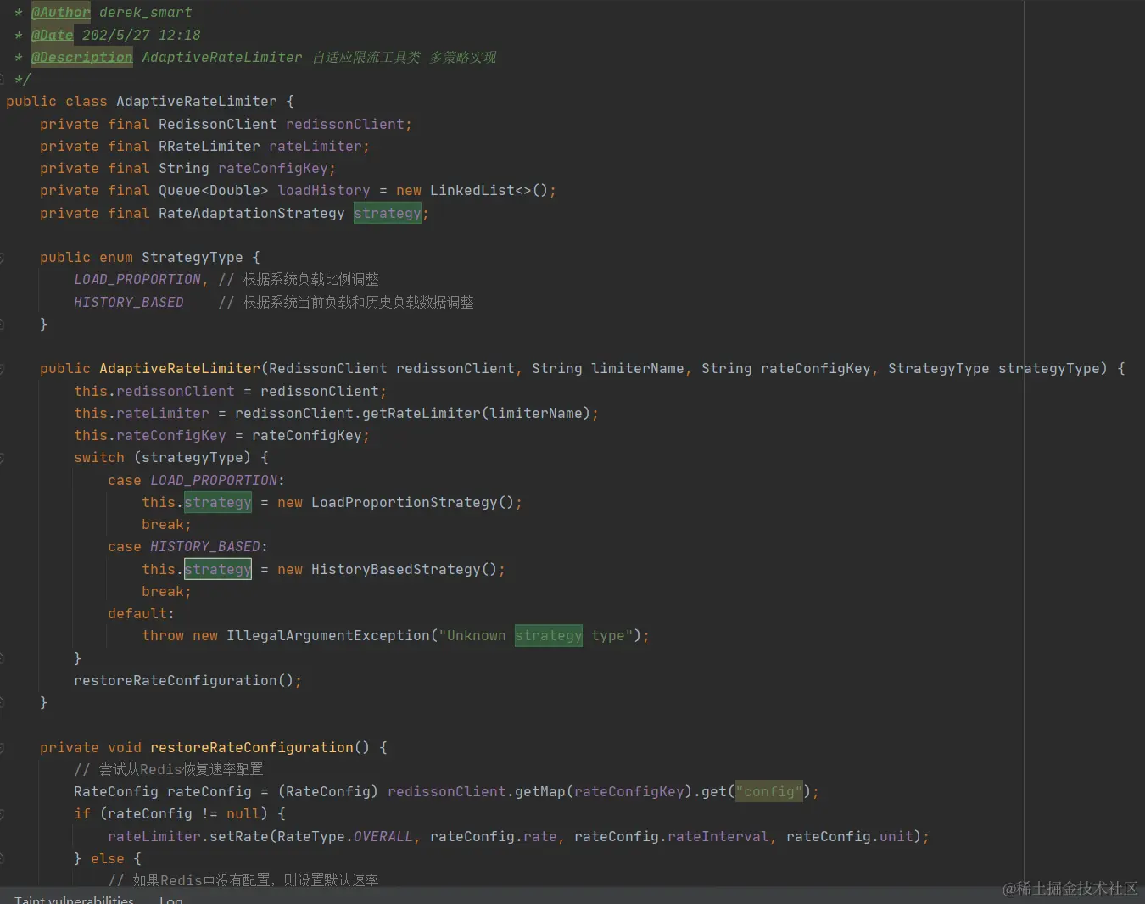Click the Queue<Double> type
The image size is (1145, 904).
tap(214, 191)
